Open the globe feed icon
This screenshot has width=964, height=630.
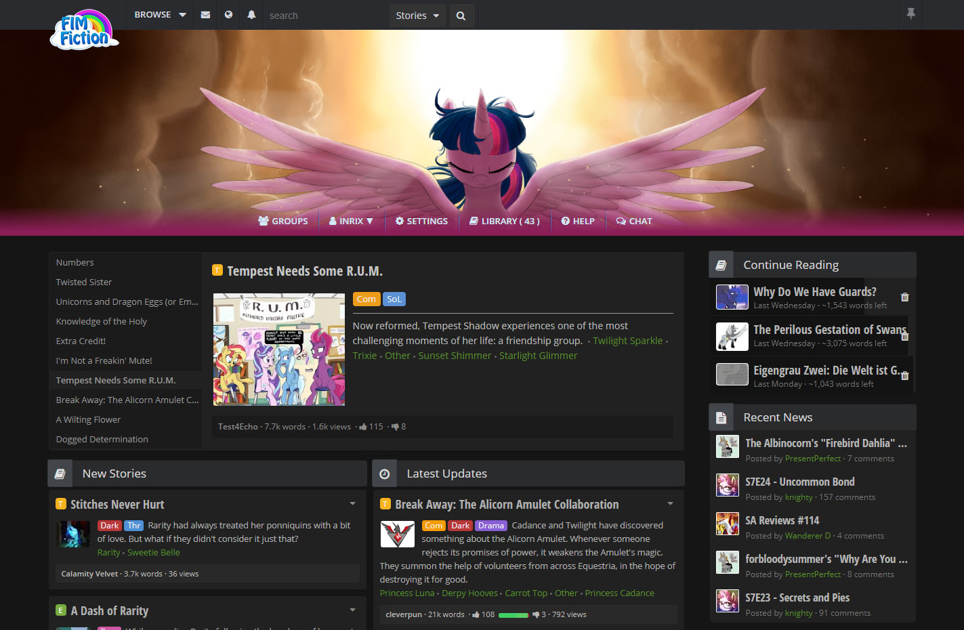[228, 15]
